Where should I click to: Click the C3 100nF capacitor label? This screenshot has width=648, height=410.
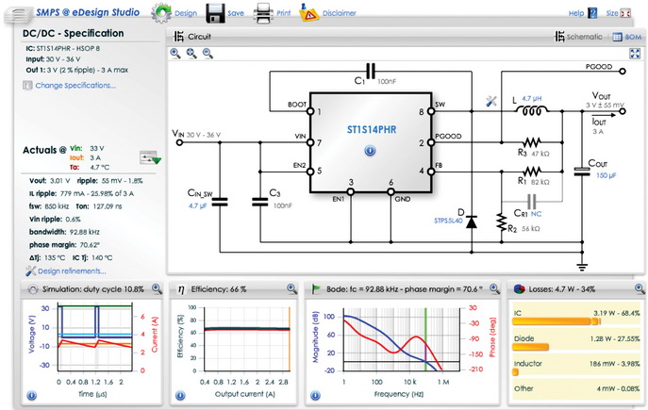[280, 199]
